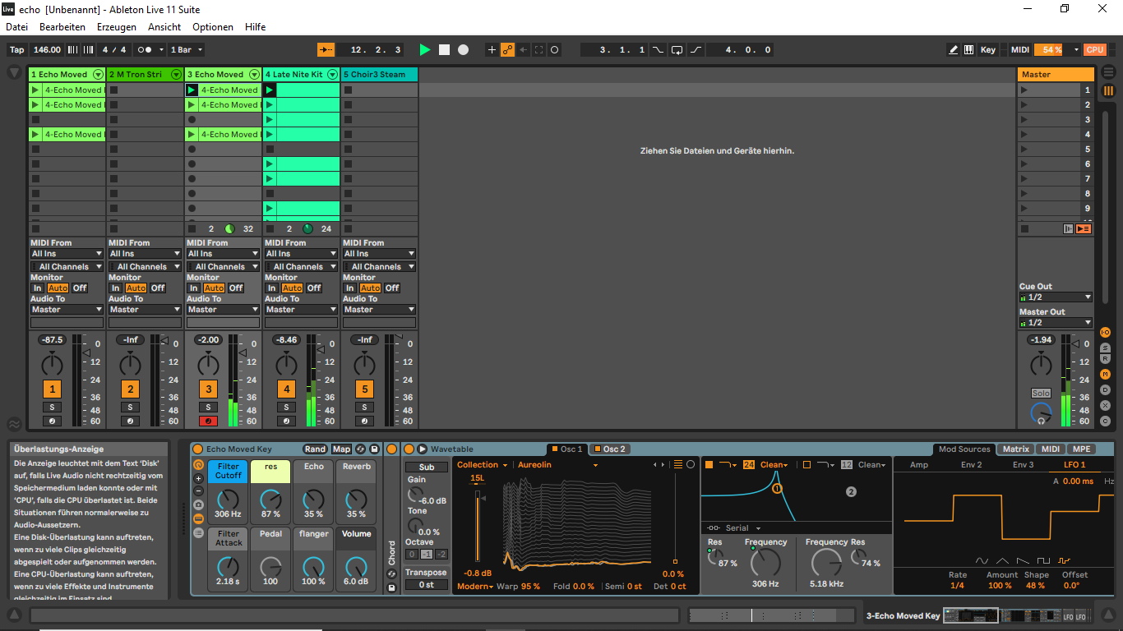Open the Optionen menu

point(213,27)
